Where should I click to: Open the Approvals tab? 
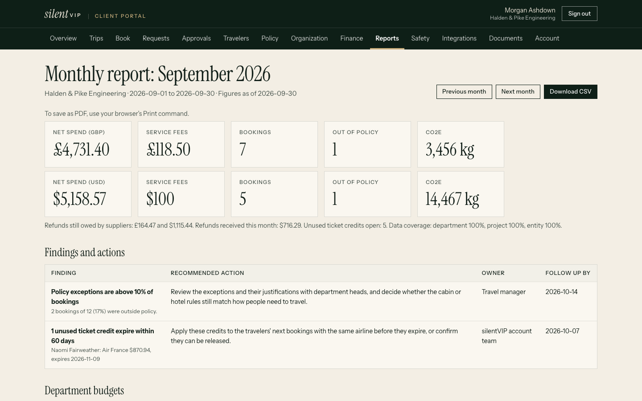[196, 38]
